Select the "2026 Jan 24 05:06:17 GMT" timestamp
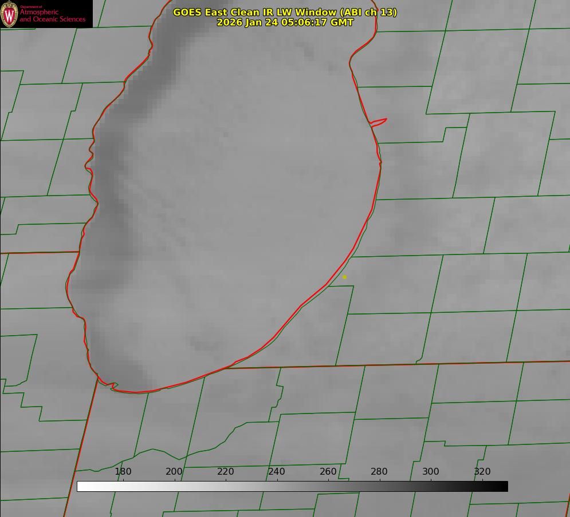570x517 pixels. click(285, 22)
